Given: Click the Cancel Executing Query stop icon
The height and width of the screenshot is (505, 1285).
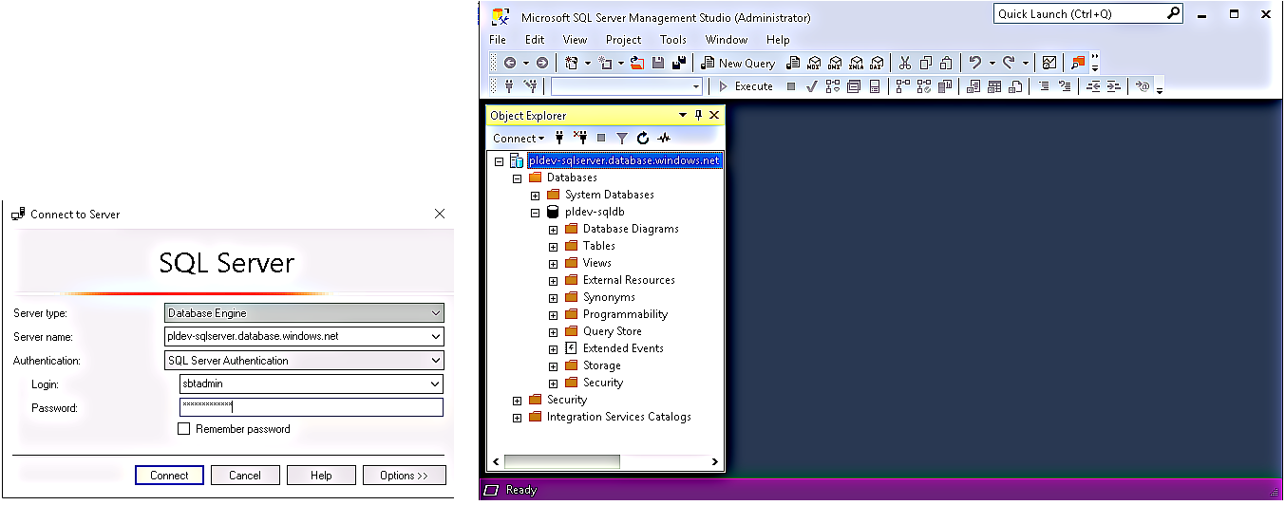Looking at the screenshot, I should 791,86.
